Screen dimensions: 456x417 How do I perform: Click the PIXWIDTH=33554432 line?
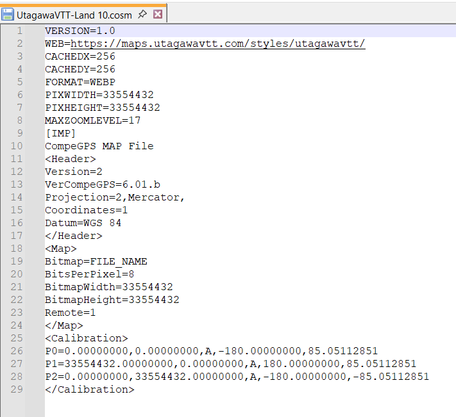[x=99, y=95]
